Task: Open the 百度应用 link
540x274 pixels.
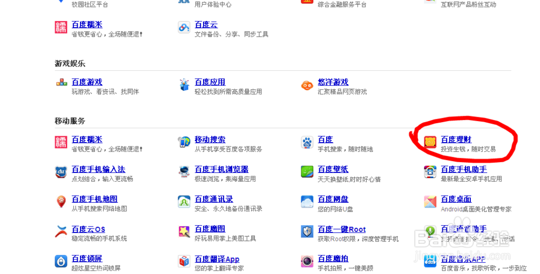Action: click(210, 82)
